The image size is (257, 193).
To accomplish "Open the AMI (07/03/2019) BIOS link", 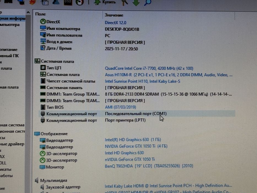I will (x=120, y=107).
